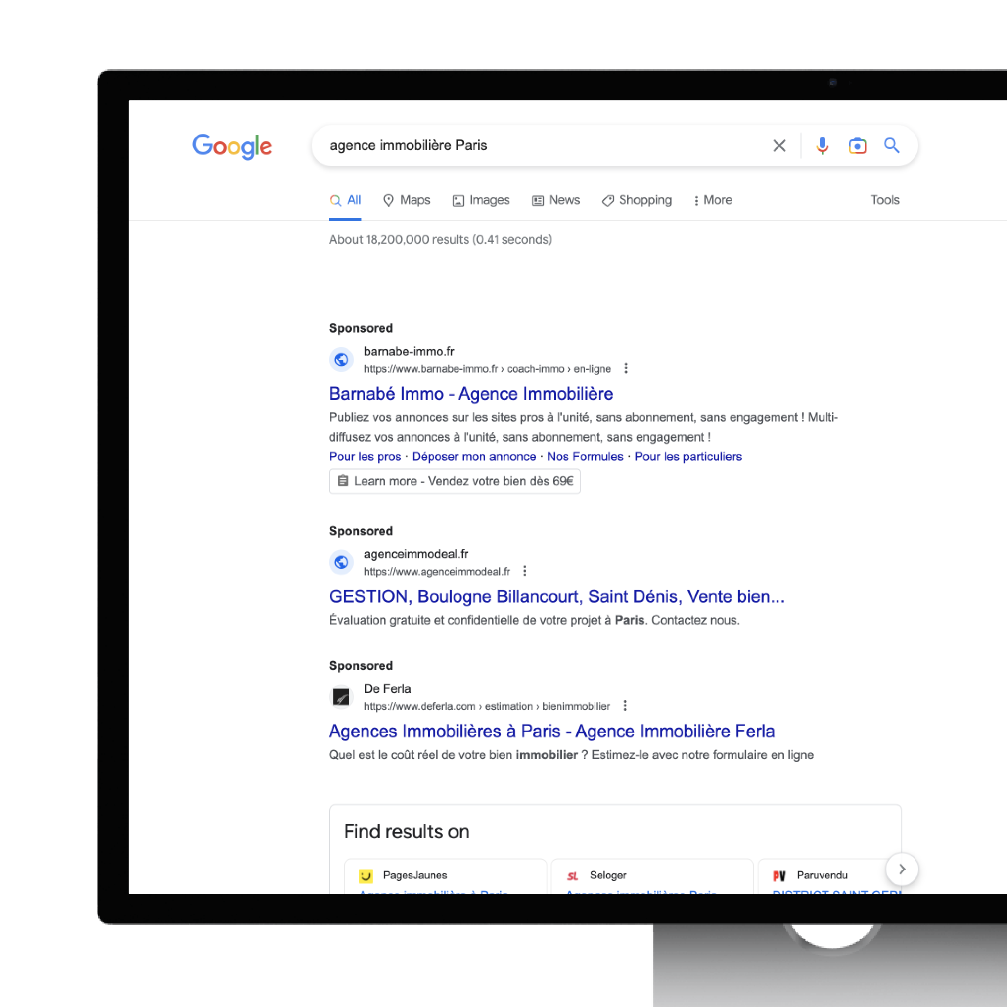This screenshot has width=1007, height=1007.
Task: Click the De Ferla site favicon
Action: (341, 697)
